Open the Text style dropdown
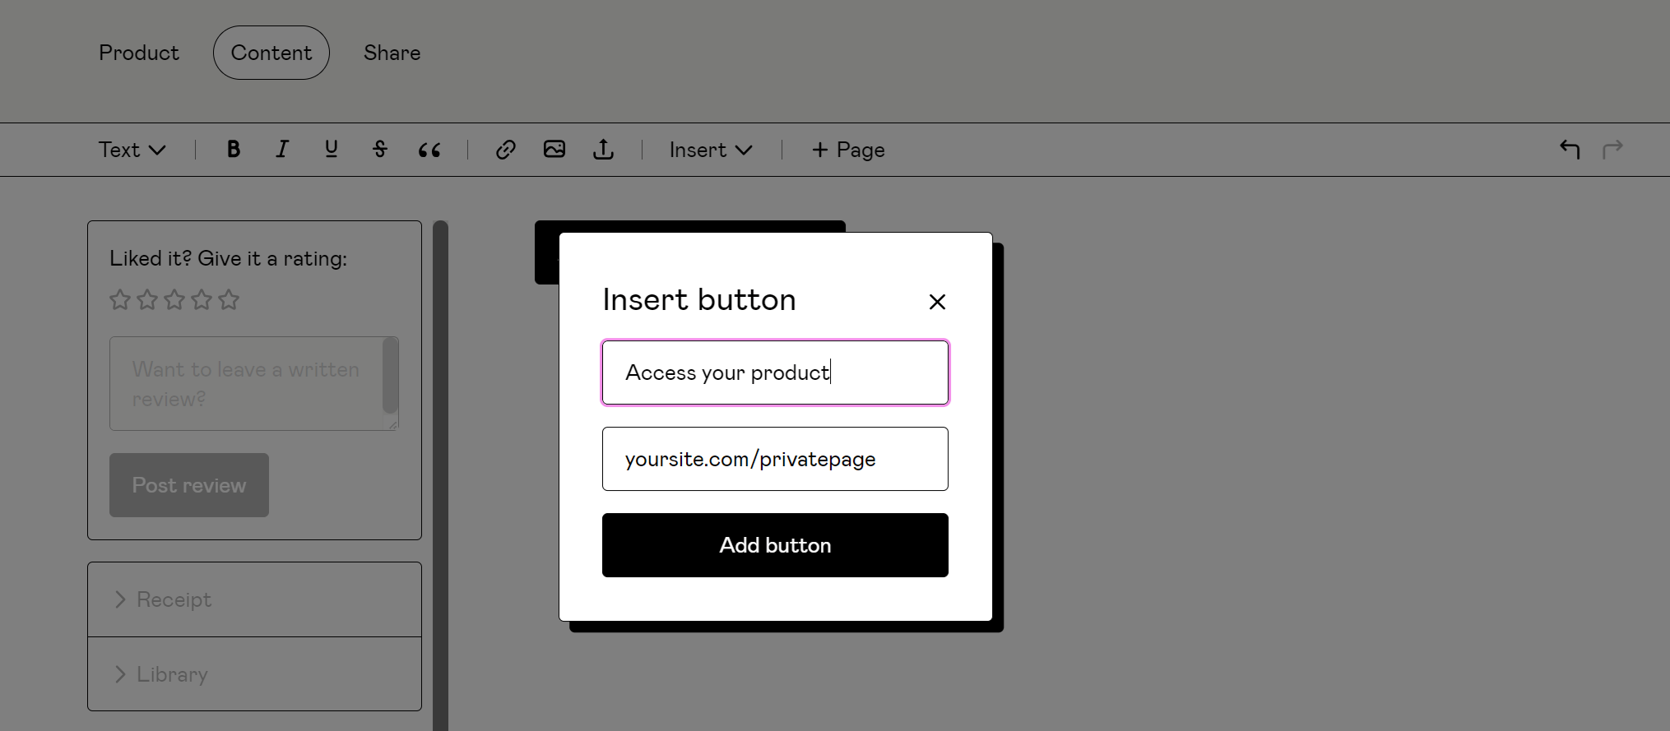This screenshot has width=1670, height=731. point(132,150)
